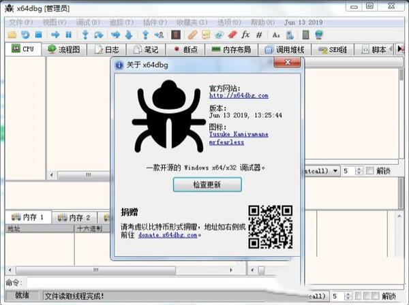Click the Step Over toolbar icon
409x305 pixels.
point(99,35)
